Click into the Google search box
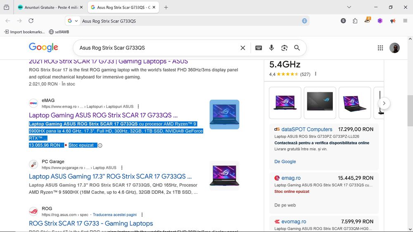413x232 pixels. click(158, 48)
